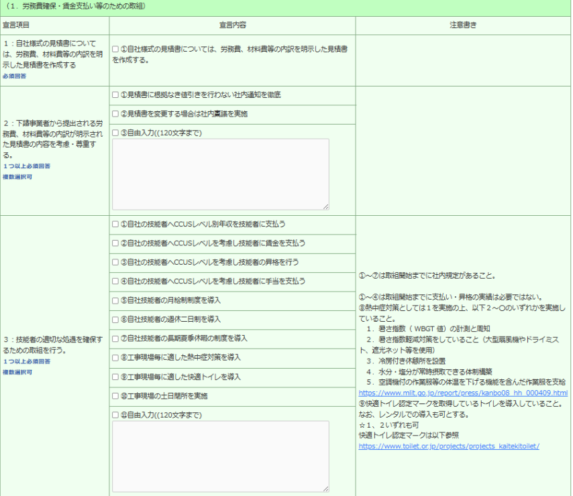Toggle ⑨快適トイレを導入 checkbox

(116, 377)
